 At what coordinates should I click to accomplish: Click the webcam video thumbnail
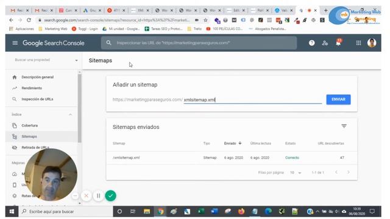pos(51,175)
